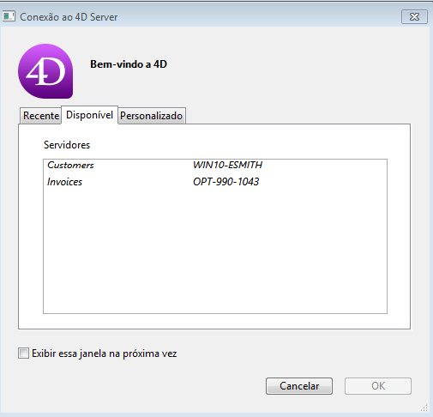This screenshot has height=417, width=433.
Task: Open the Personalizado tab
Action: pos(152,116)
